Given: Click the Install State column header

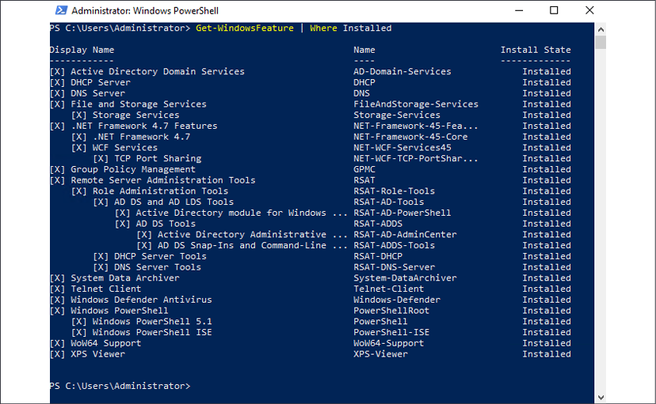Looking at the screenshot, I should (536, 50).
